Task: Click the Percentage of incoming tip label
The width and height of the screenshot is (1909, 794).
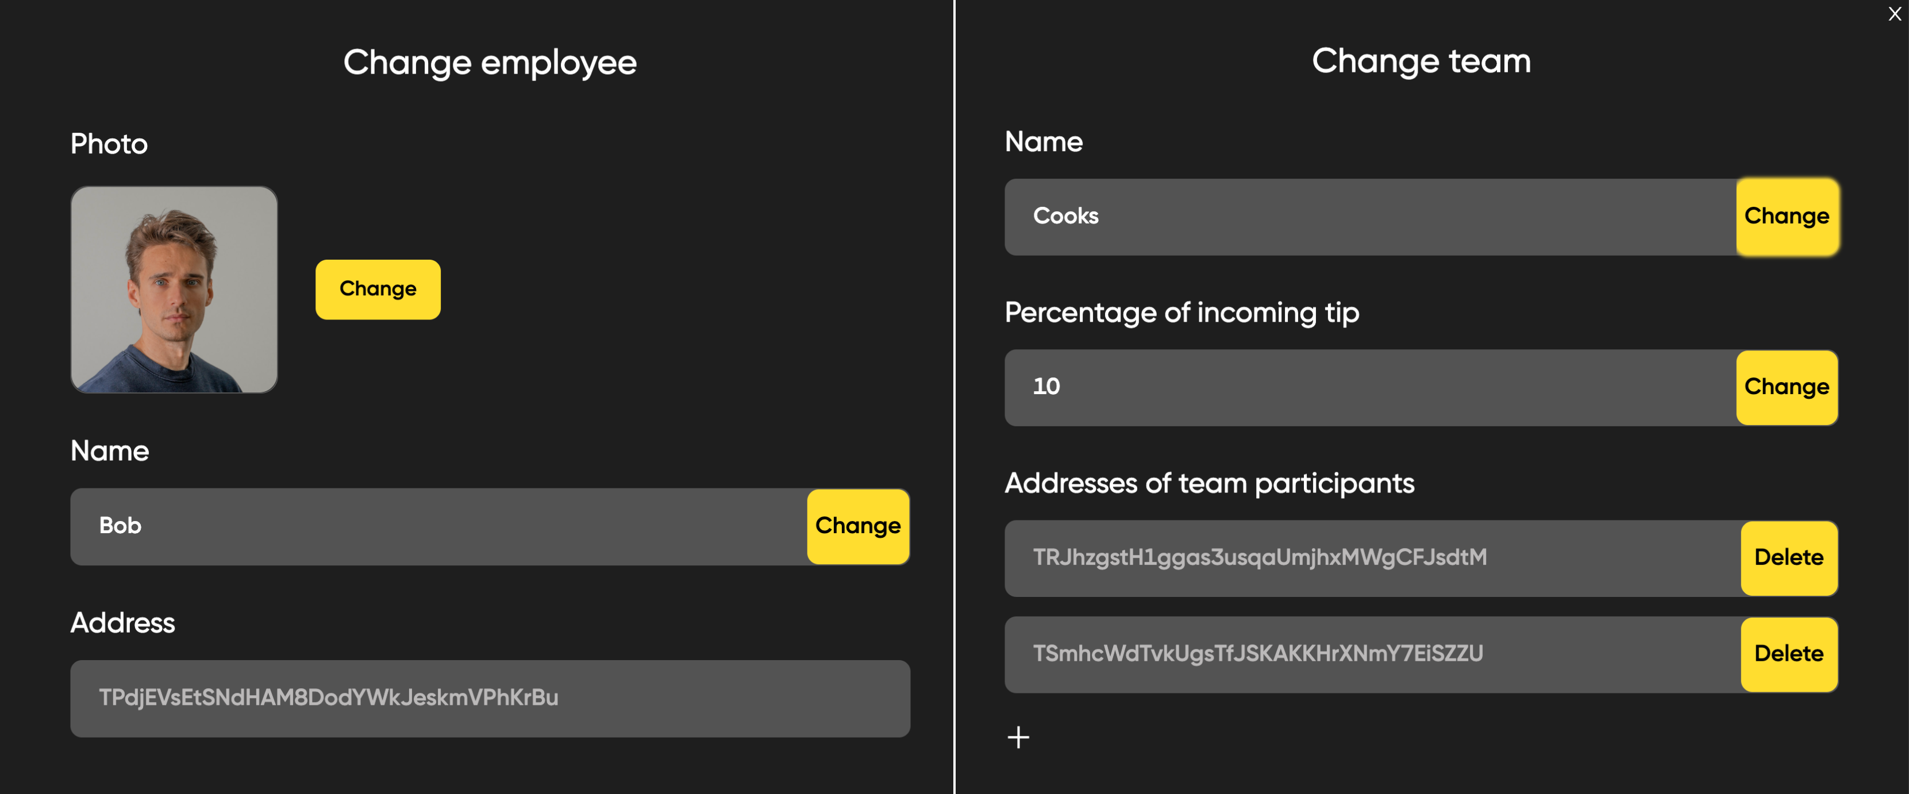Action: click(x=1181, y=313)
